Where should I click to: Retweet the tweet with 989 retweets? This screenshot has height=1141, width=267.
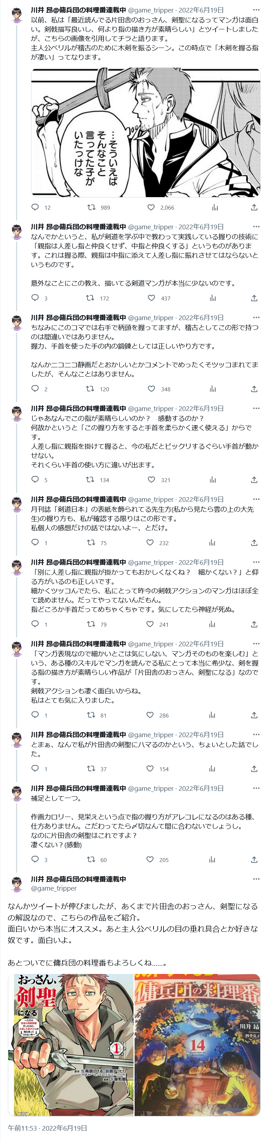tap(91, 207)
